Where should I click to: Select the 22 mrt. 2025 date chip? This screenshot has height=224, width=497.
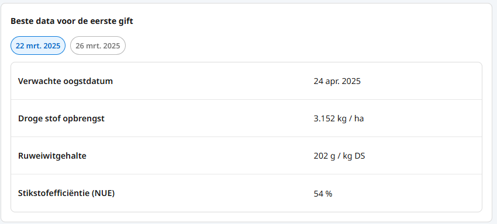(38, 45)
